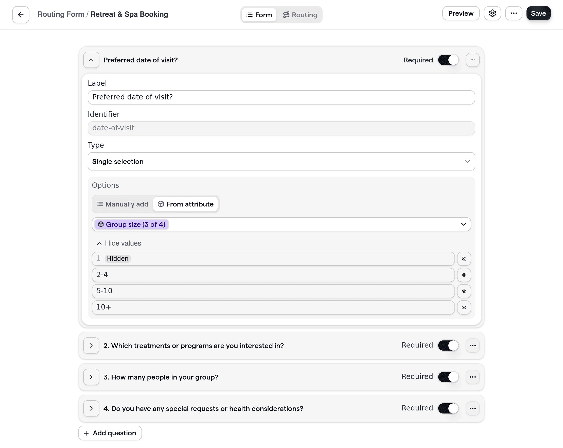Viewport: 563px width, 448px height.
Task: Show the Hidden option value
Action: click(464, 259)
